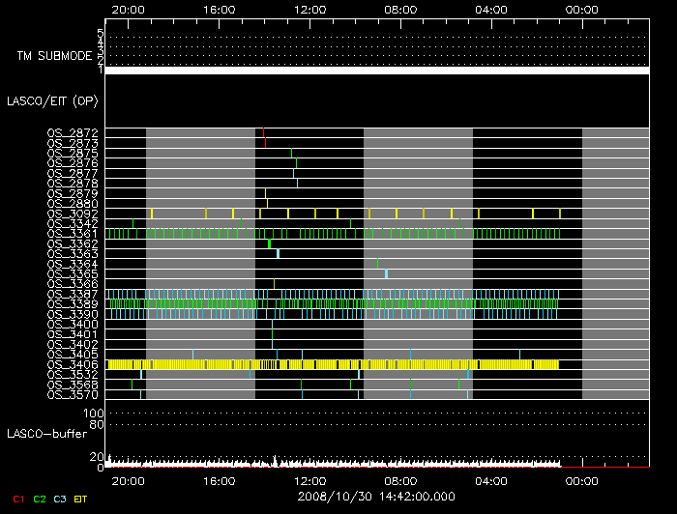The width and height of the screenshot is (677, 514).
Task: Click the red marker in row OS_2872
Action: (x=264, y=133)
